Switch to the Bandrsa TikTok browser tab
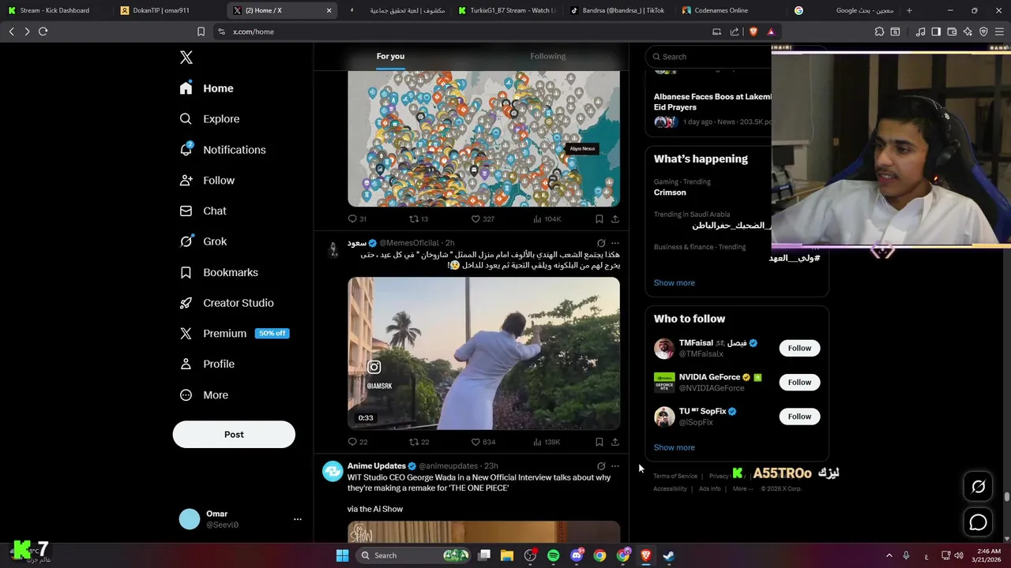 (x=618, y=10)
